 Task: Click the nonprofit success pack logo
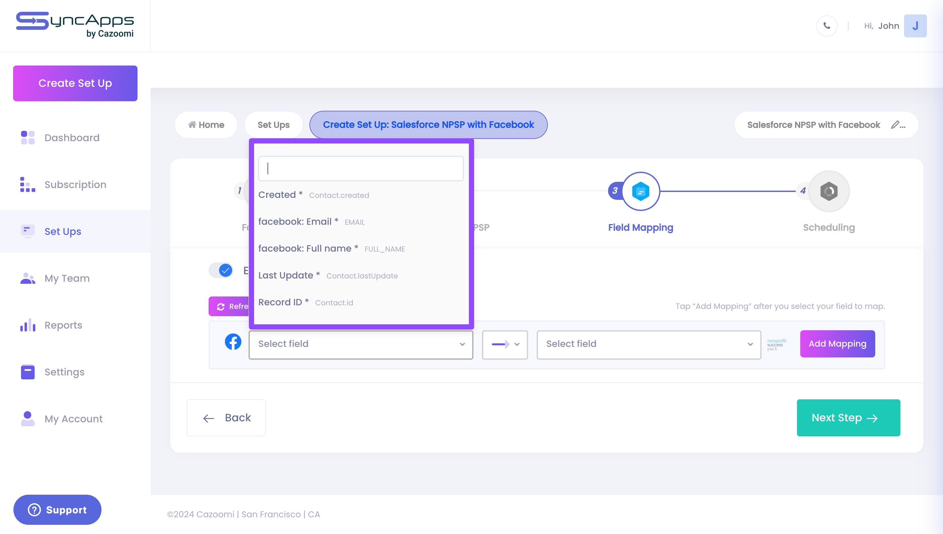point(777,344)
